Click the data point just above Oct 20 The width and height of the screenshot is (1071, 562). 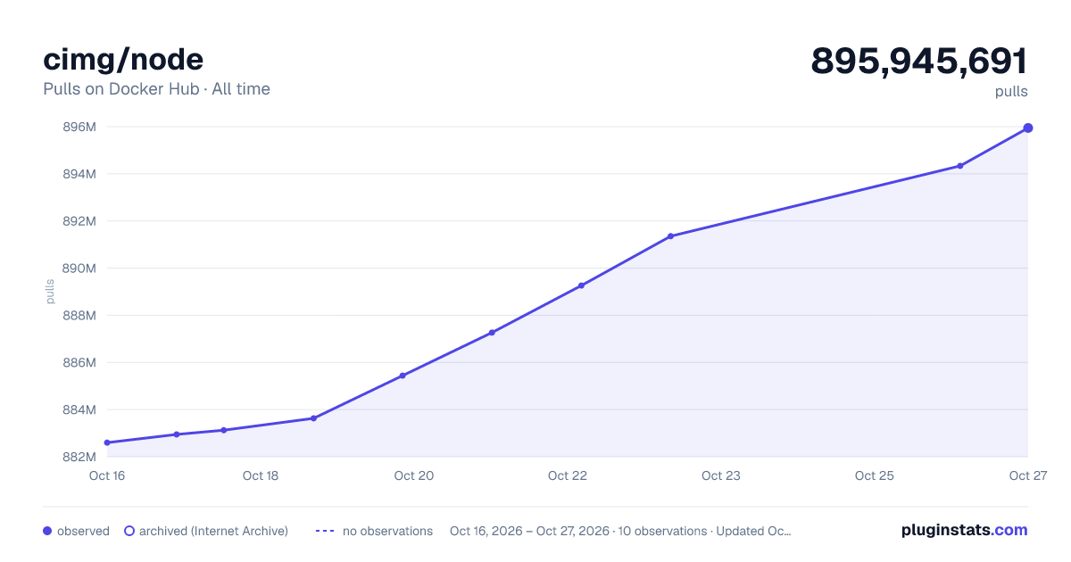[x=403, y=376]
